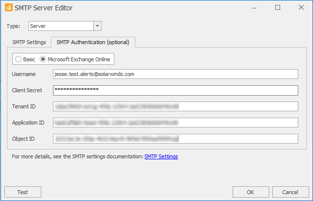Open the SMTP Settings documentation link
The height and width of the screenshot is (201, 313).
pyautogui.click(x=161, y=157)
